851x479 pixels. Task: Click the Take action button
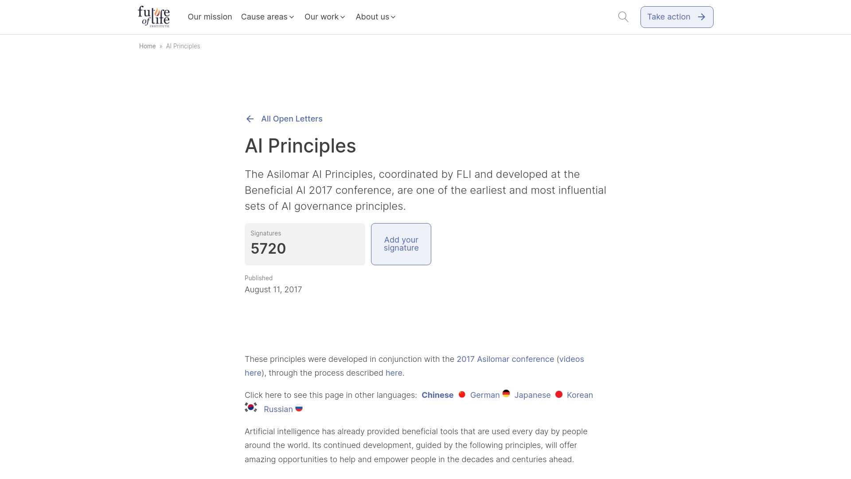[x=677, y=17]
